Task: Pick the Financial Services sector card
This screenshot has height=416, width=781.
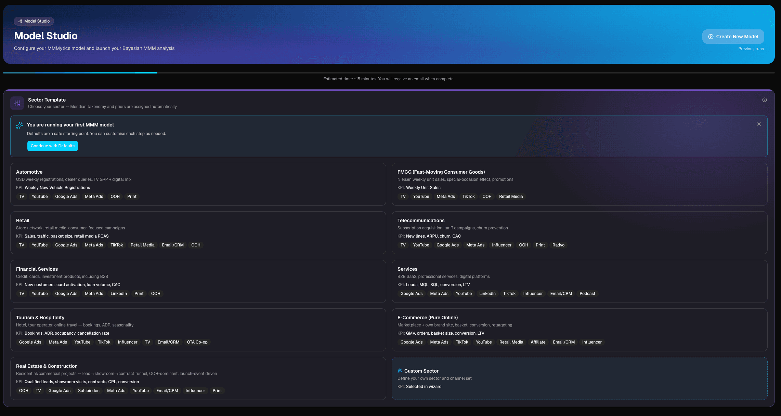Action: 198,281
